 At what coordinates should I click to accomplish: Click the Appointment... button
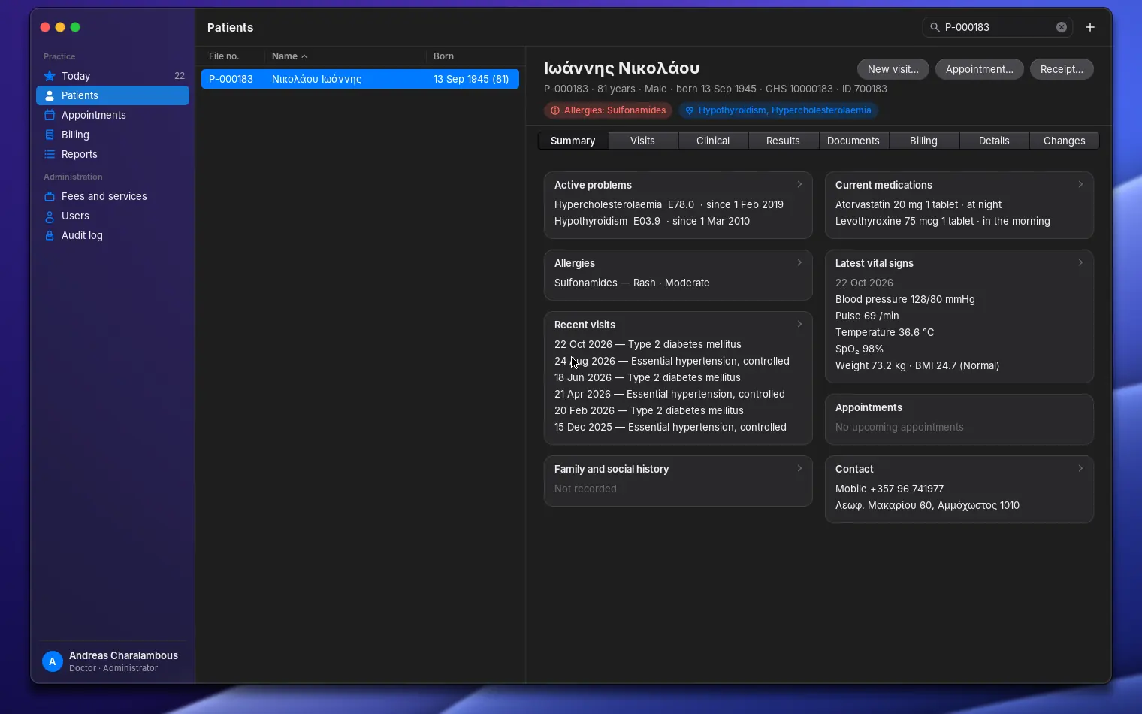[980, 69]
